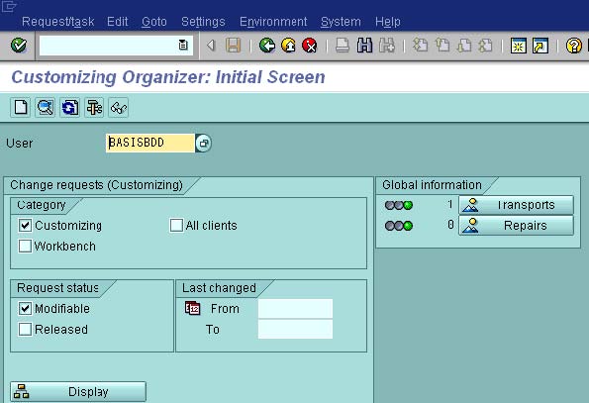Open the Request/task menu
Screen dimensions: 589x403
click(x=57, y=22)
